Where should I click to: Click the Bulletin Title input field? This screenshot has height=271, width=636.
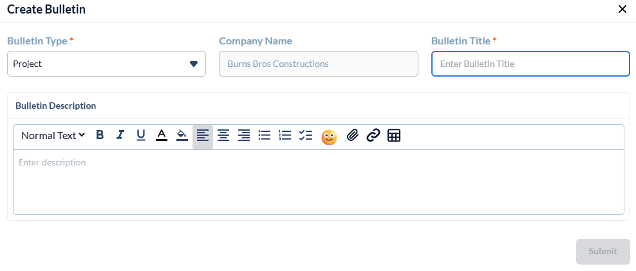point(530,64)
